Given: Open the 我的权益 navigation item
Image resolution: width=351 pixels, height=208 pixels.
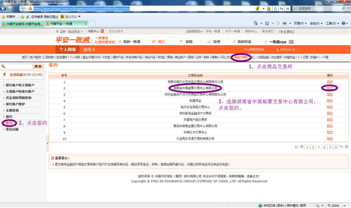Looking at the screenshot, I should coord(244,42).
